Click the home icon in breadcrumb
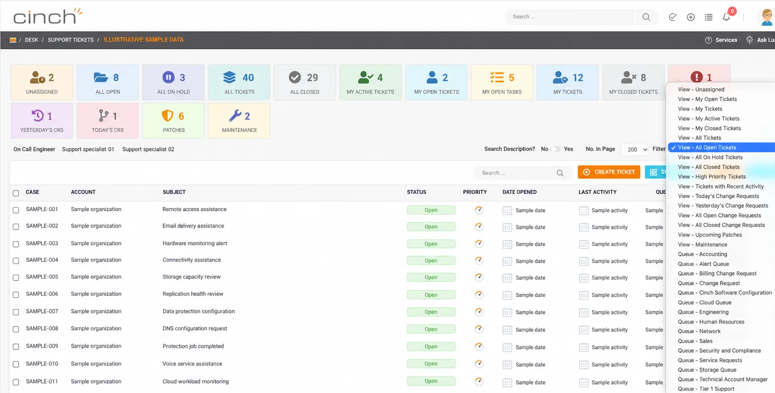This screenshot has width=775, height=393. tap(13, 40)
